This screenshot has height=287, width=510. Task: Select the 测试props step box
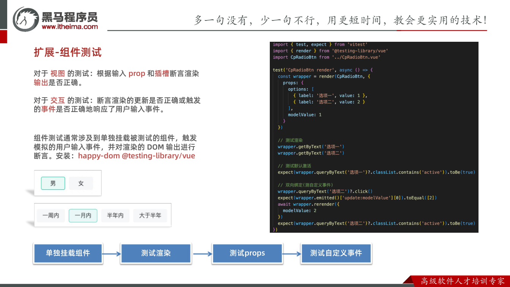coord(247,253)
